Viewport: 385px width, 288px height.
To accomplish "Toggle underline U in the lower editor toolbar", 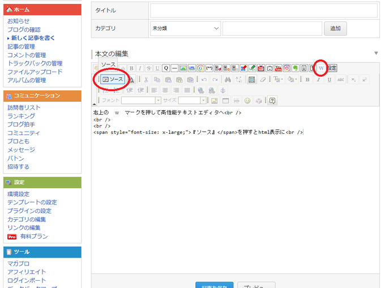I will 330,80.
